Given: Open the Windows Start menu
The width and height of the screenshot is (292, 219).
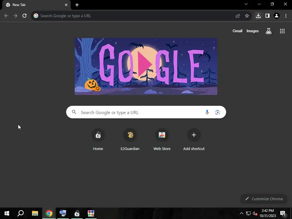Looking at the screenshot, I should pos(7,213).
